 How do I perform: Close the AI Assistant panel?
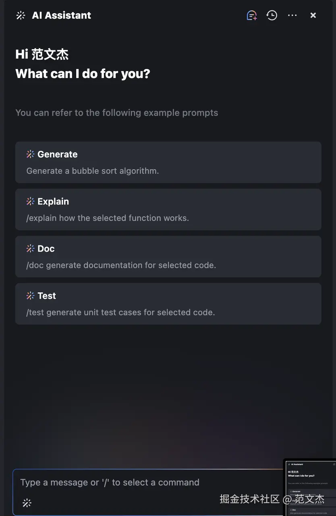(x=313, y=15)
